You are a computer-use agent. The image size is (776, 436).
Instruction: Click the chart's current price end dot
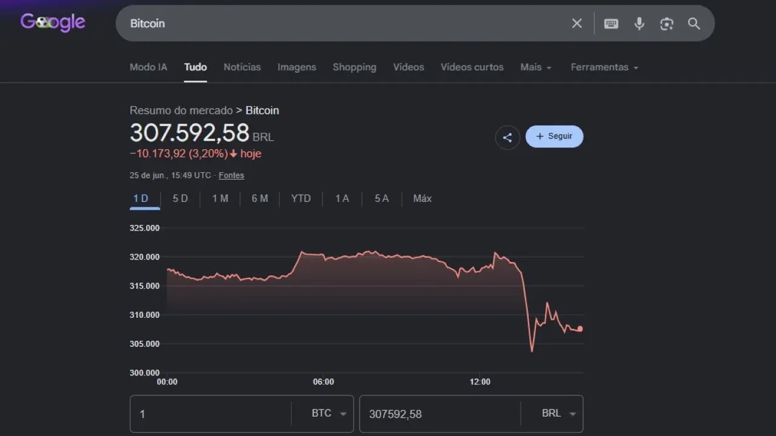[580, 329]
